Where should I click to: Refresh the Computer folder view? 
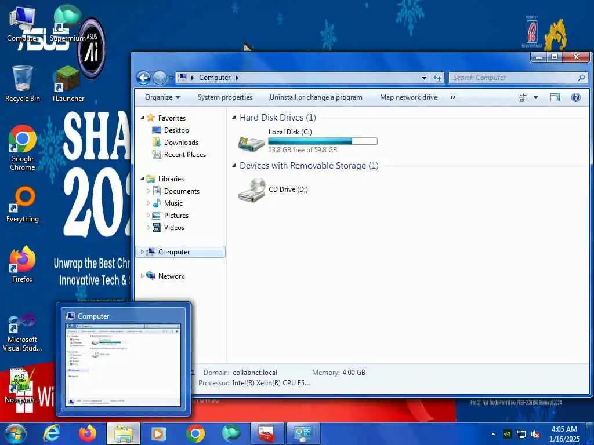pos(437,78)
